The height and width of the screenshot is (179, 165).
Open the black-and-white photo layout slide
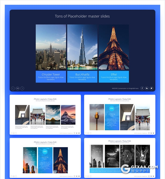coord(119,158)
